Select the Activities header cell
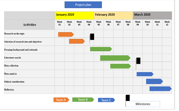179x111 pixels. point(30,25)
